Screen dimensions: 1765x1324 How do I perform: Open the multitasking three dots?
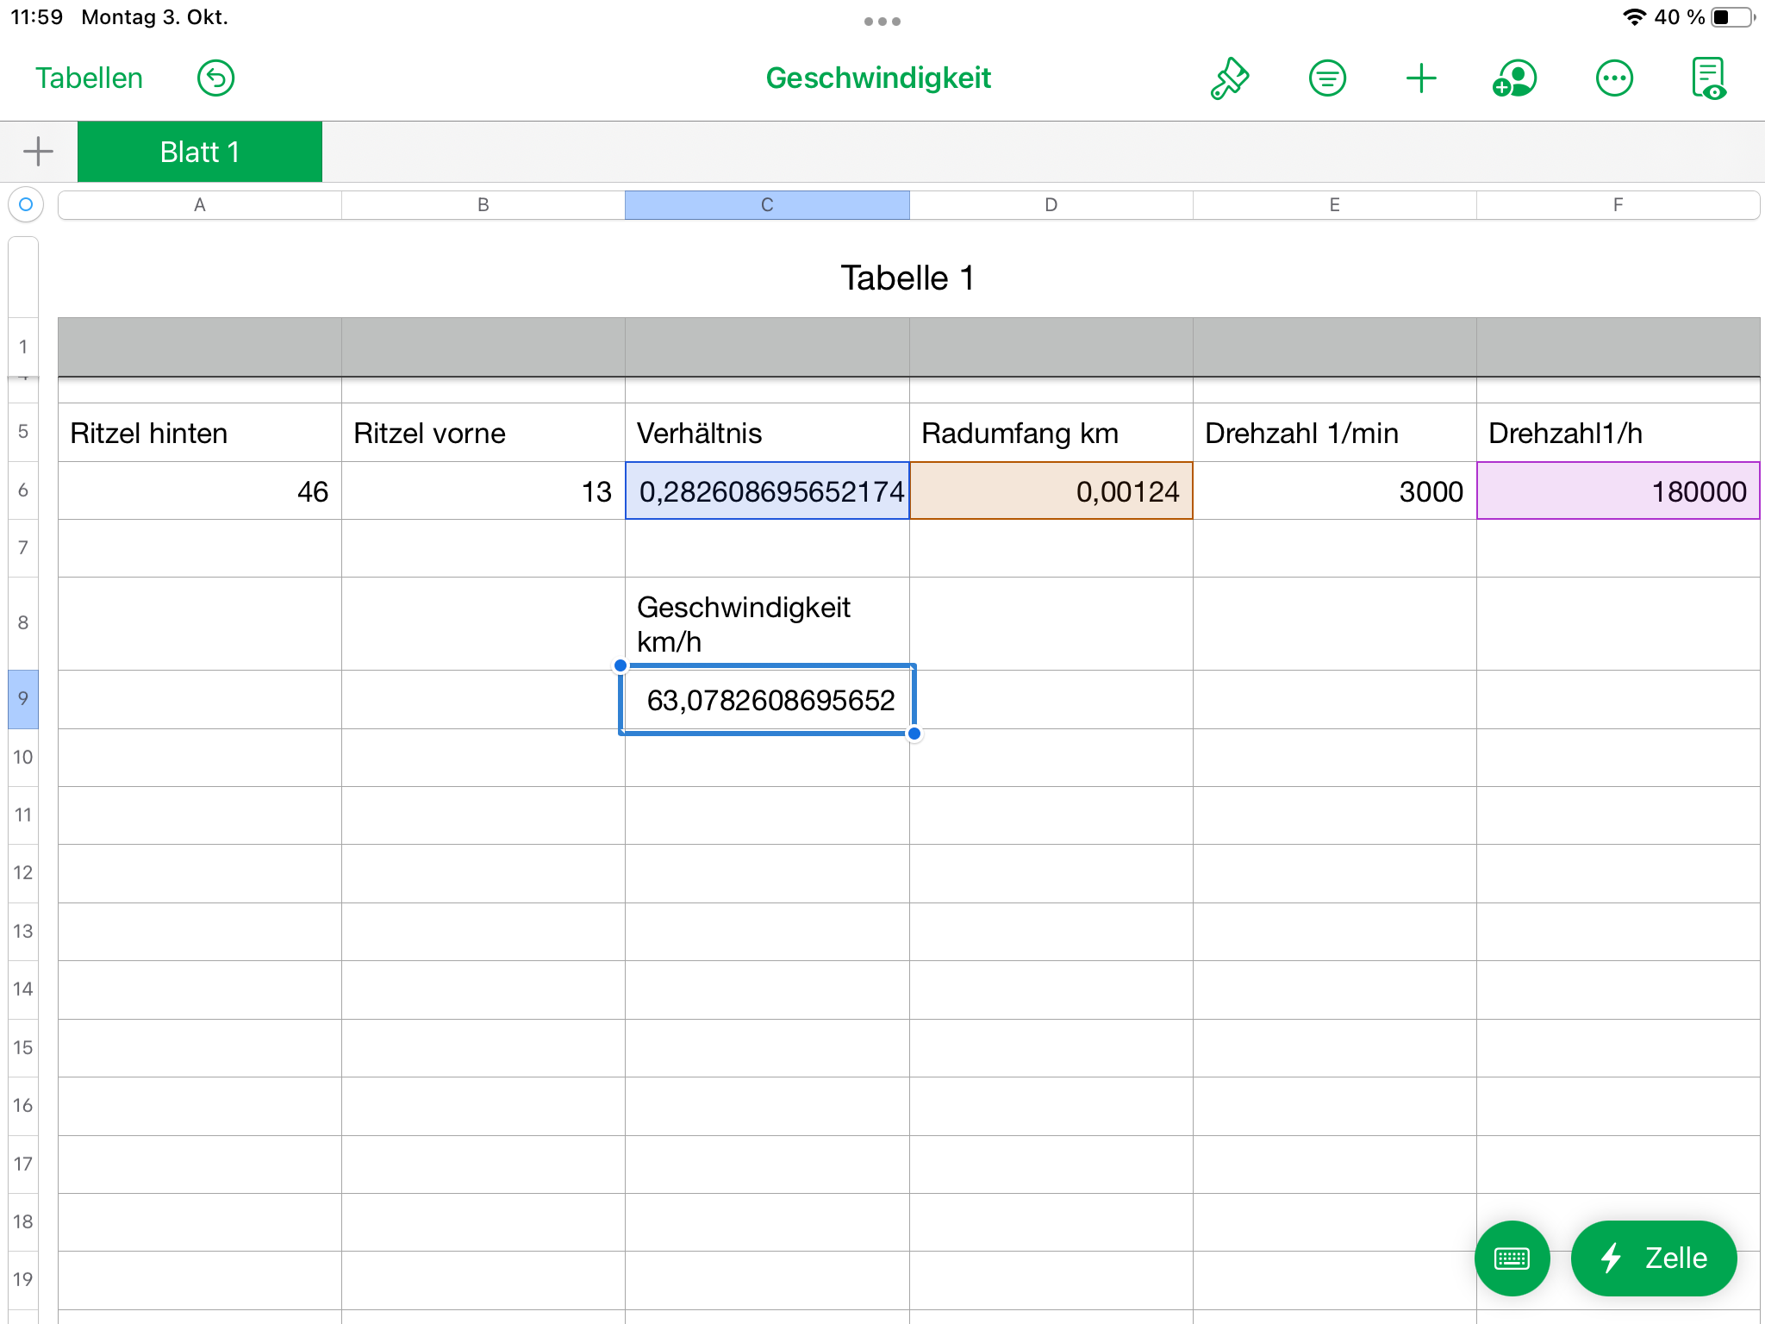coord(882,22)
